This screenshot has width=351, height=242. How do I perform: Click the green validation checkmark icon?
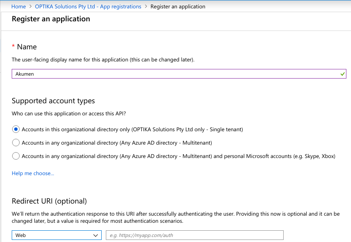click(343, 74)
